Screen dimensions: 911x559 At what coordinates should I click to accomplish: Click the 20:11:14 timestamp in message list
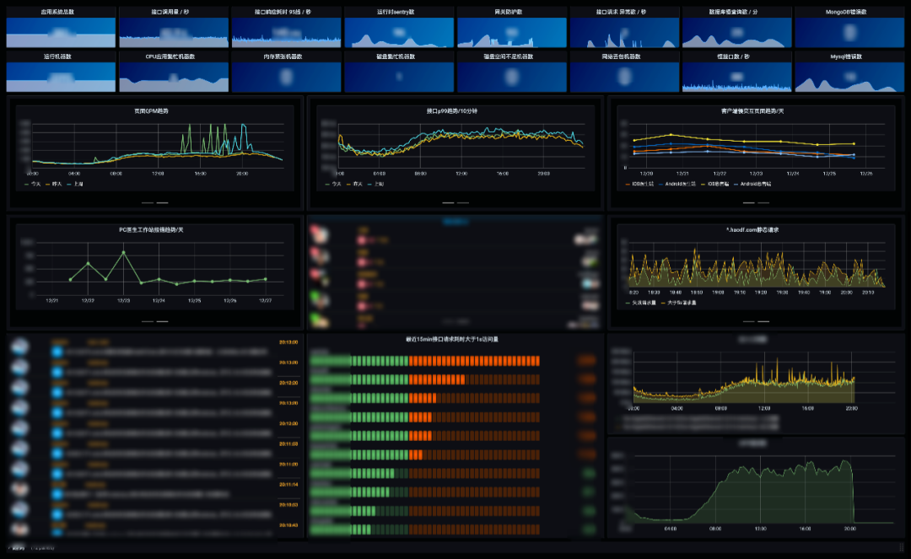[x=288, y=484]
